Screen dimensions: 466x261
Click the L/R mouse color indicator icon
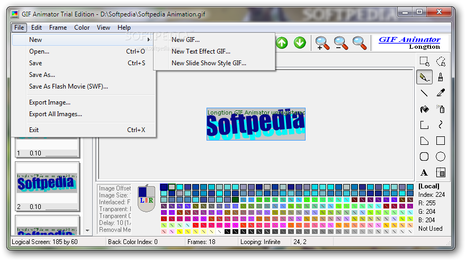146,198
